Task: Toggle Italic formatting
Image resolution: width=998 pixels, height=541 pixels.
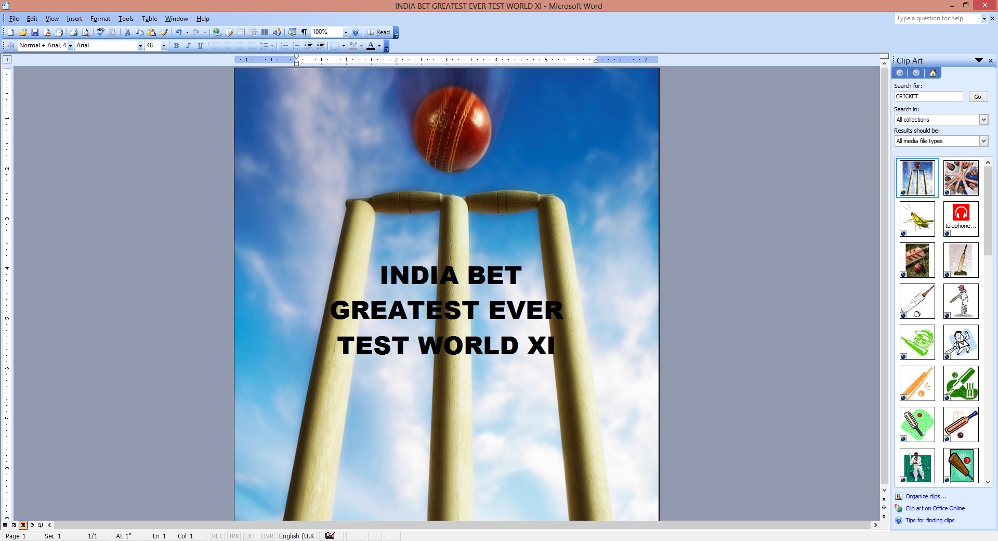Action: (188, 46)
